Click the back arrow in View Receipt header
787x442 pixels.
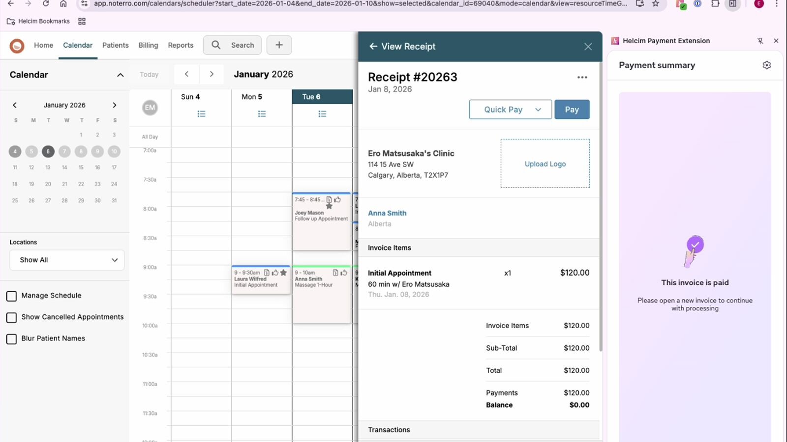[373, 46]
